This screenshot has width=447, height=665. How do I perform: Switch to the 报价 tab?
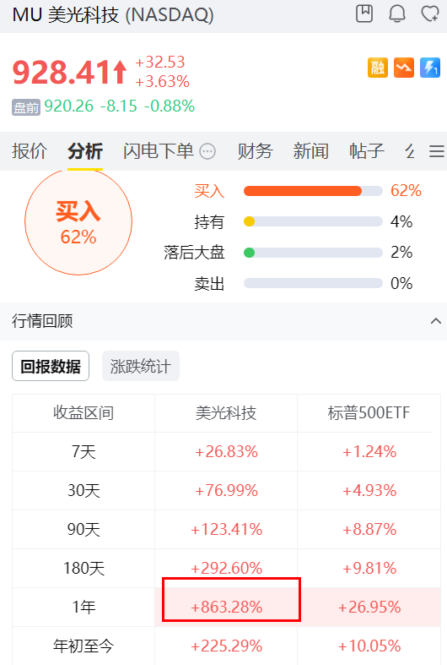tap(30, 151)
